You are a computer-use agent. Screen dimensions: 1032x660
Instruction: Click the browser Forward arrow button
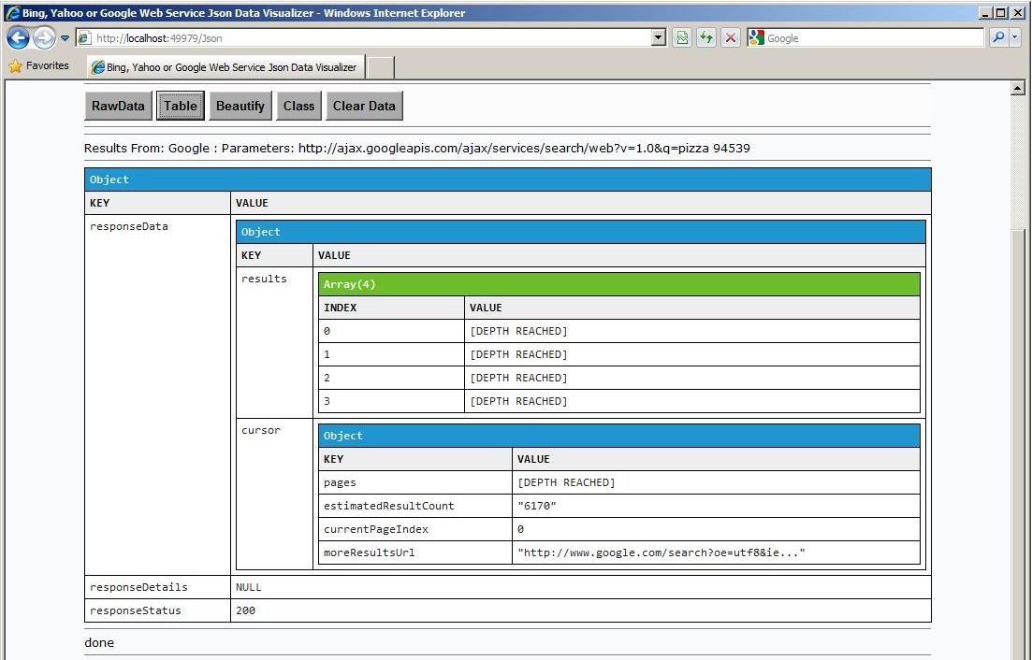(x=44, y=38)
